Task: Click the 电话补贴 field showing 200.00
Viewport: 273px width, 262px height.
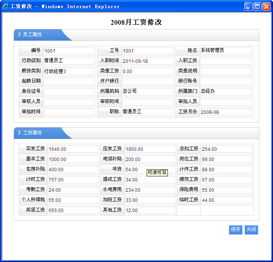Action: (150, 159)
